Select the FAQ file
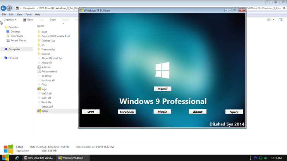Image resolution: width=287 pixels, height=161 pixels. 44,85
